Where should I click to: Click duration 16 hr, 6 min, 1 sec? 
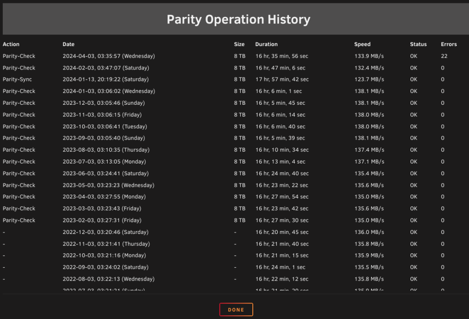tap(279, 91)
